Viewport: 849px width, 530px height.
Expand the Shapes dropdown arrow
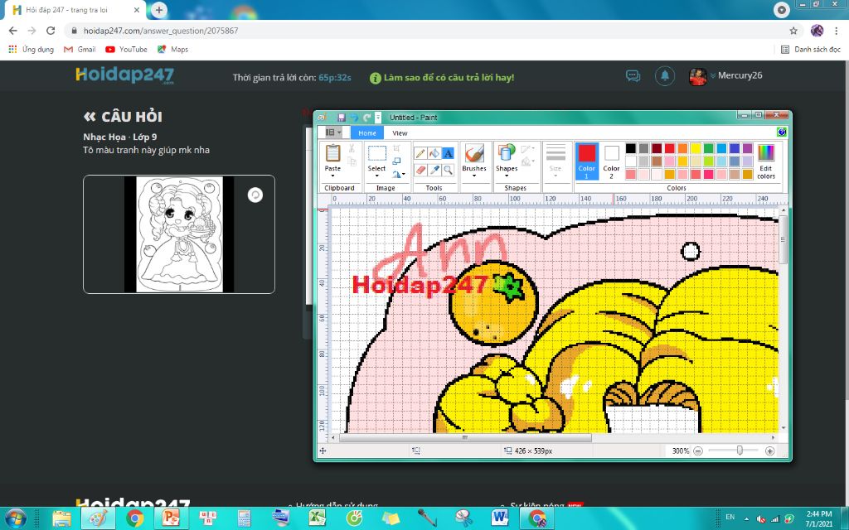pyautogui.click(x=507, y=176)
